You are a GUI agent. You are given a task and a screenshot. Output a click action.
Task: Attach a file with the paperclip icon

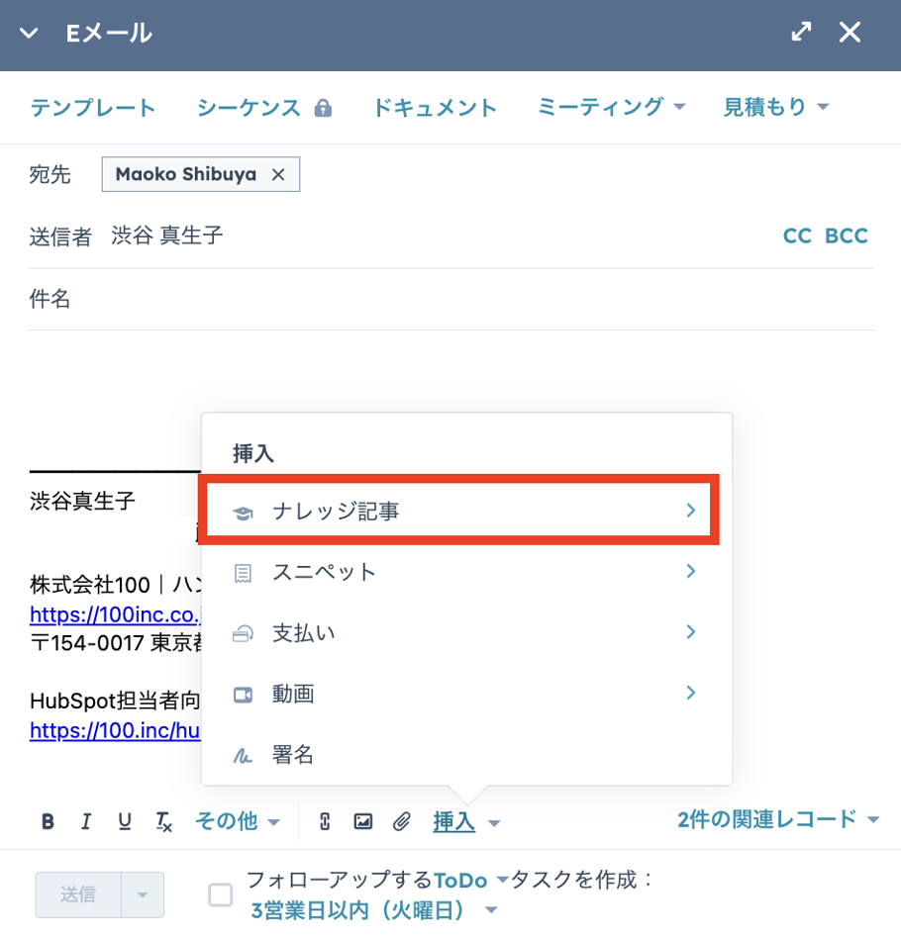pyautogui.click(x=401, y=821)
